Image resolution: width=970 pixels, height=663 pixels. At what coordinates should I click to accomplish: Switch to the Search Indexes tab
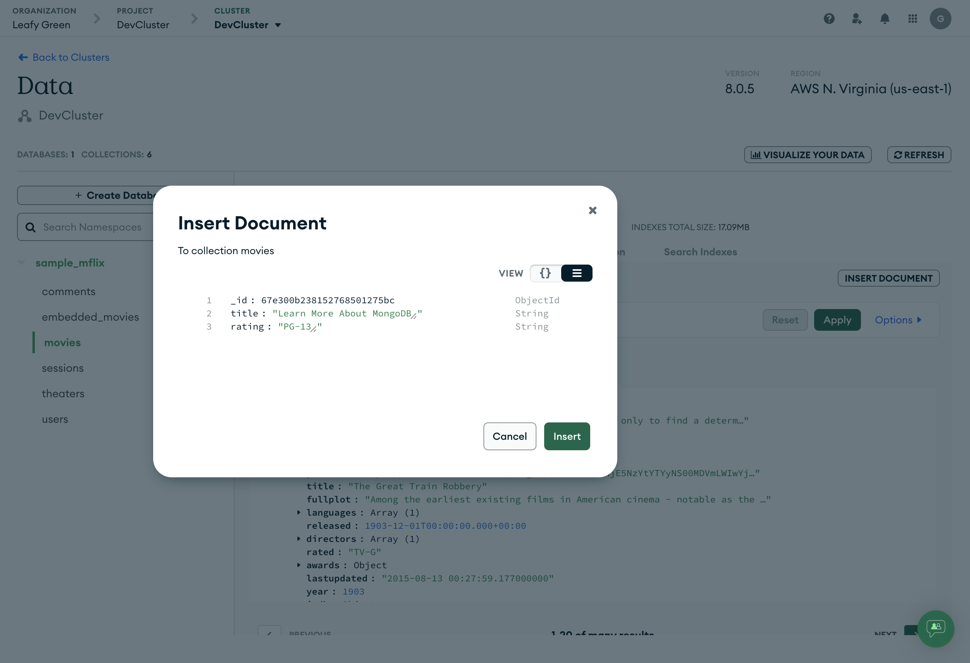click(x=700, y=252)
